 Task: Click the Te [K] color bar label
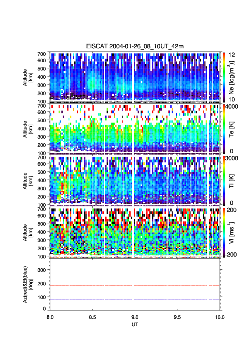(232, 129)
